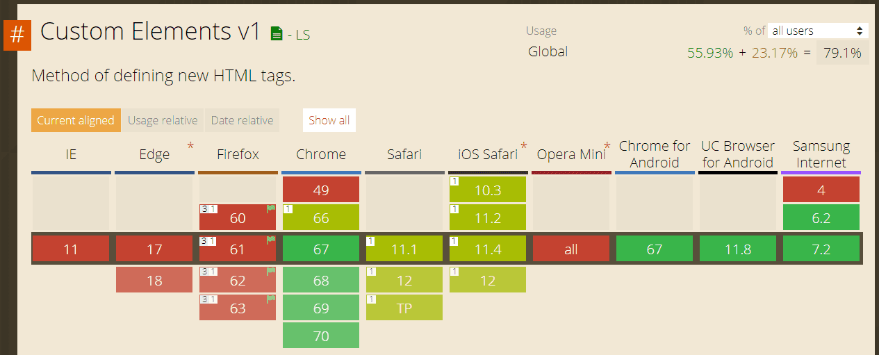Click the red IE 11 cell

pyautogui.click(x=71, y=249)
